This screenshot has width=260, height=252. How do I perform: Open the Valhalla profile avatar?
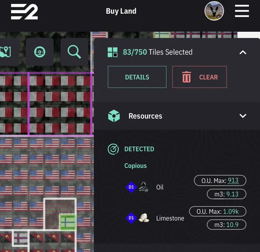click(214, 11)
